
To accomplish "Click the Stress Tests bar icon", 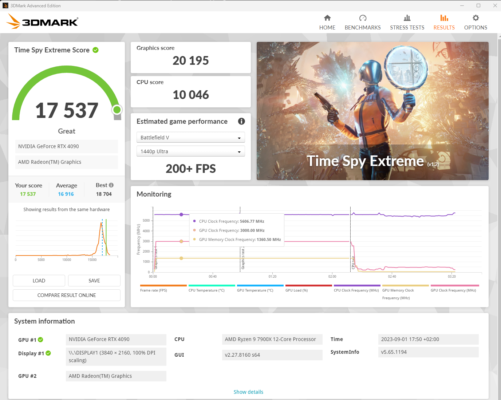I will 407,18.
